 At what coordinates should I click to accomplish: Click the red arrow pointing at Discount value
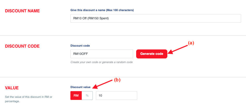103,84
